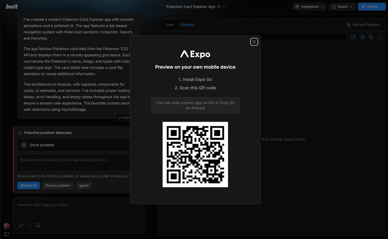Click the Expo QR code image

[x=195, y=154]
